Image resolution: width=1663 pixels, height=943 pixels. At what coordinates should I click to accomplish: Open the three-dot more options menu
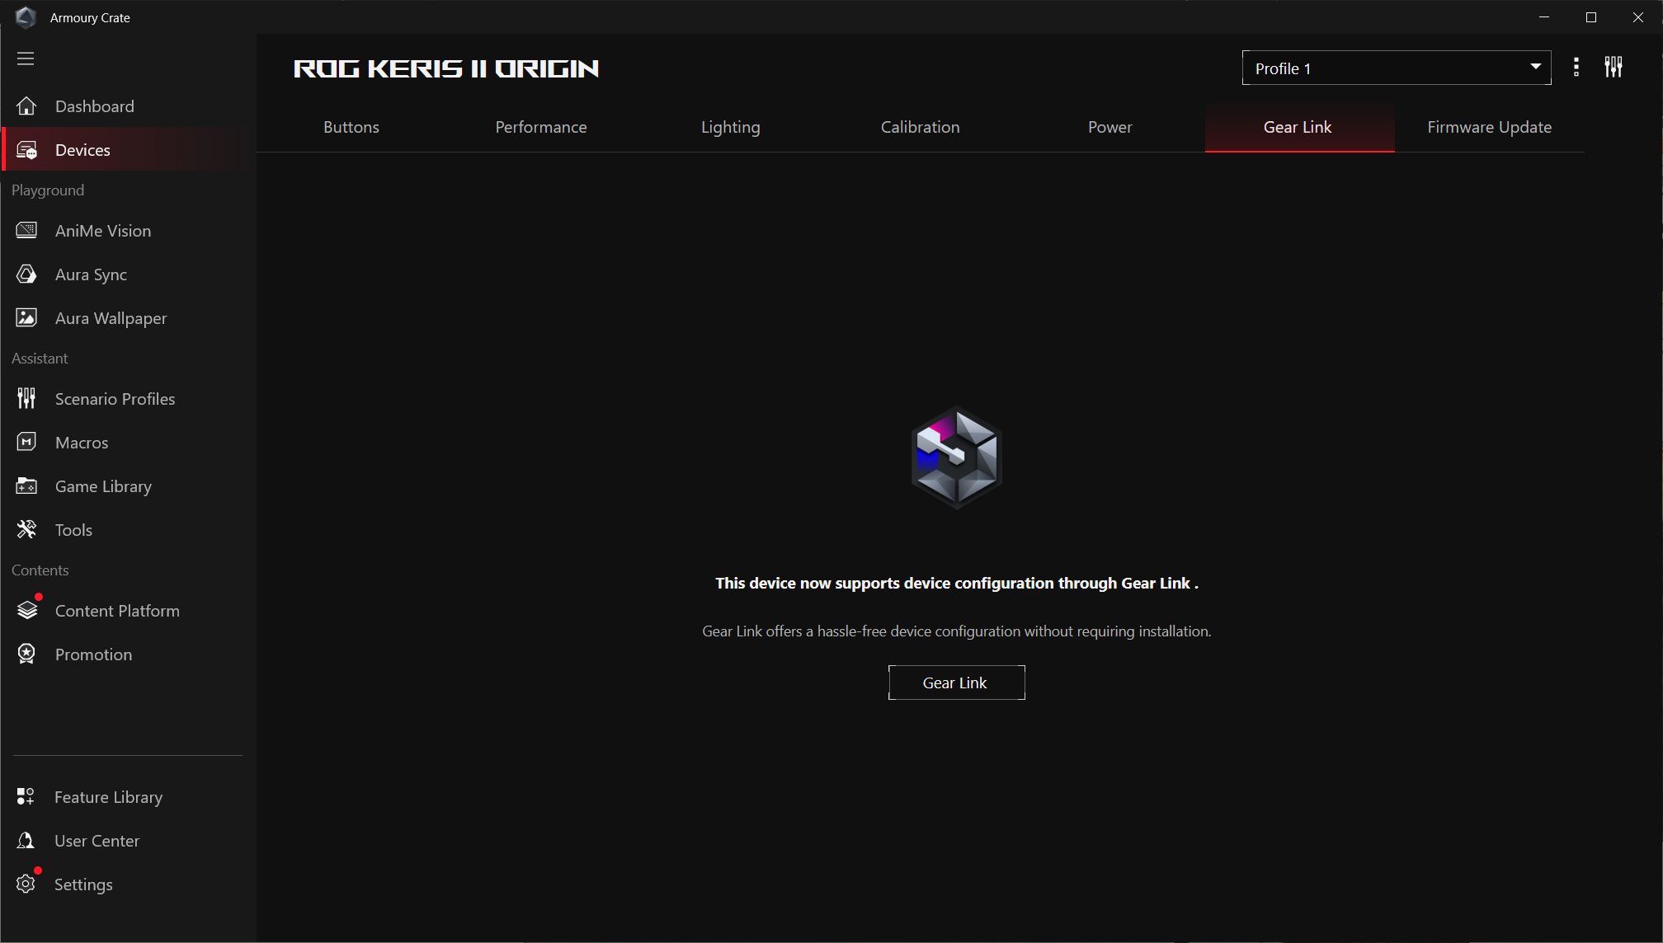(x=1576, y=68)
